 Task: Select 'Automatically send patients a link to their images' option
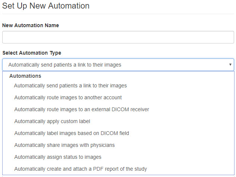[70, 86]
